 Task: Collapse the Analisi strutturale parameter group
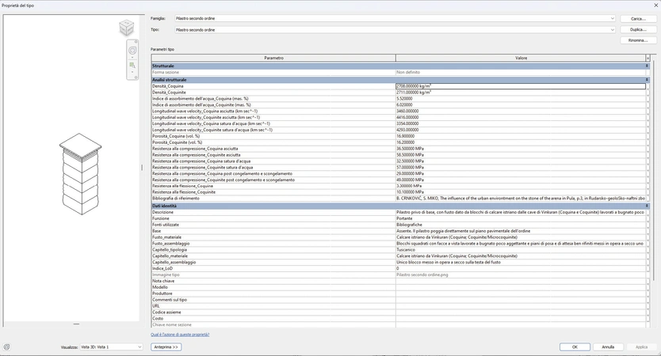click(x=647, y=80)
